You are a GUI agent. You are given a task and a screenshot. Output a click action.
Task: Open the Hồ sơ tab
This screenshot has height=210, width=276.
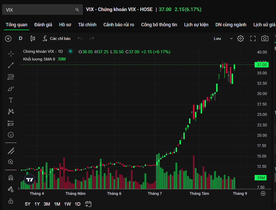point(65,25)
